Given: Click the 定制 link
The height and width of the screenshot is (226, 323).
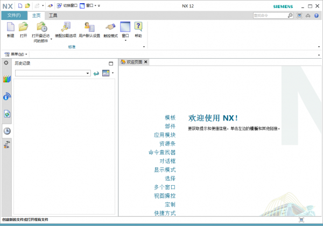Looking at the screenshot, I should 170,204.
